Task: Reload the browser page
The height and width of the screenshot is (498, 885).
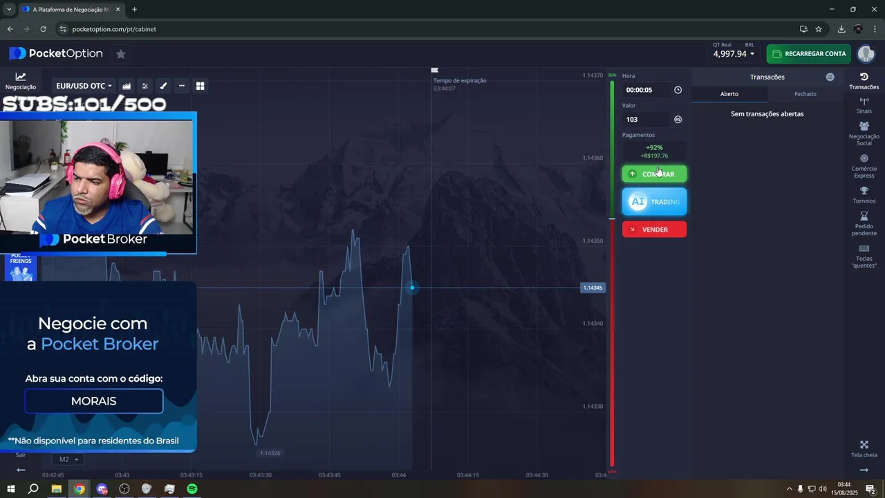Action: click(43, 29)
